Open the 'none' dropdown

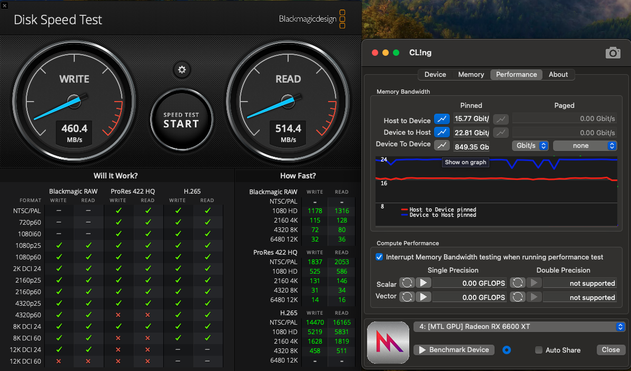pos(585,146)
